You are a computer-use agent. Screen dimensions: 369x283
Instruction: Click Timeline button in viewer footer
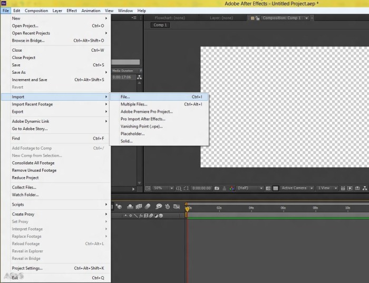[x=357, y=188]
